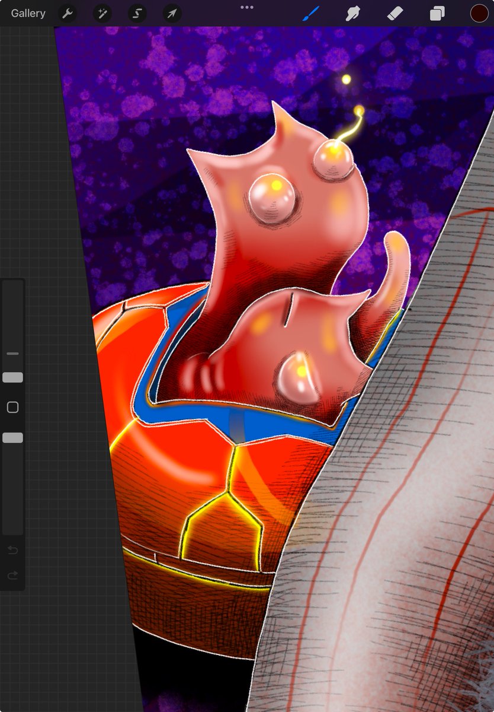Open the Adjustments magic wand menu

(102, 13)
